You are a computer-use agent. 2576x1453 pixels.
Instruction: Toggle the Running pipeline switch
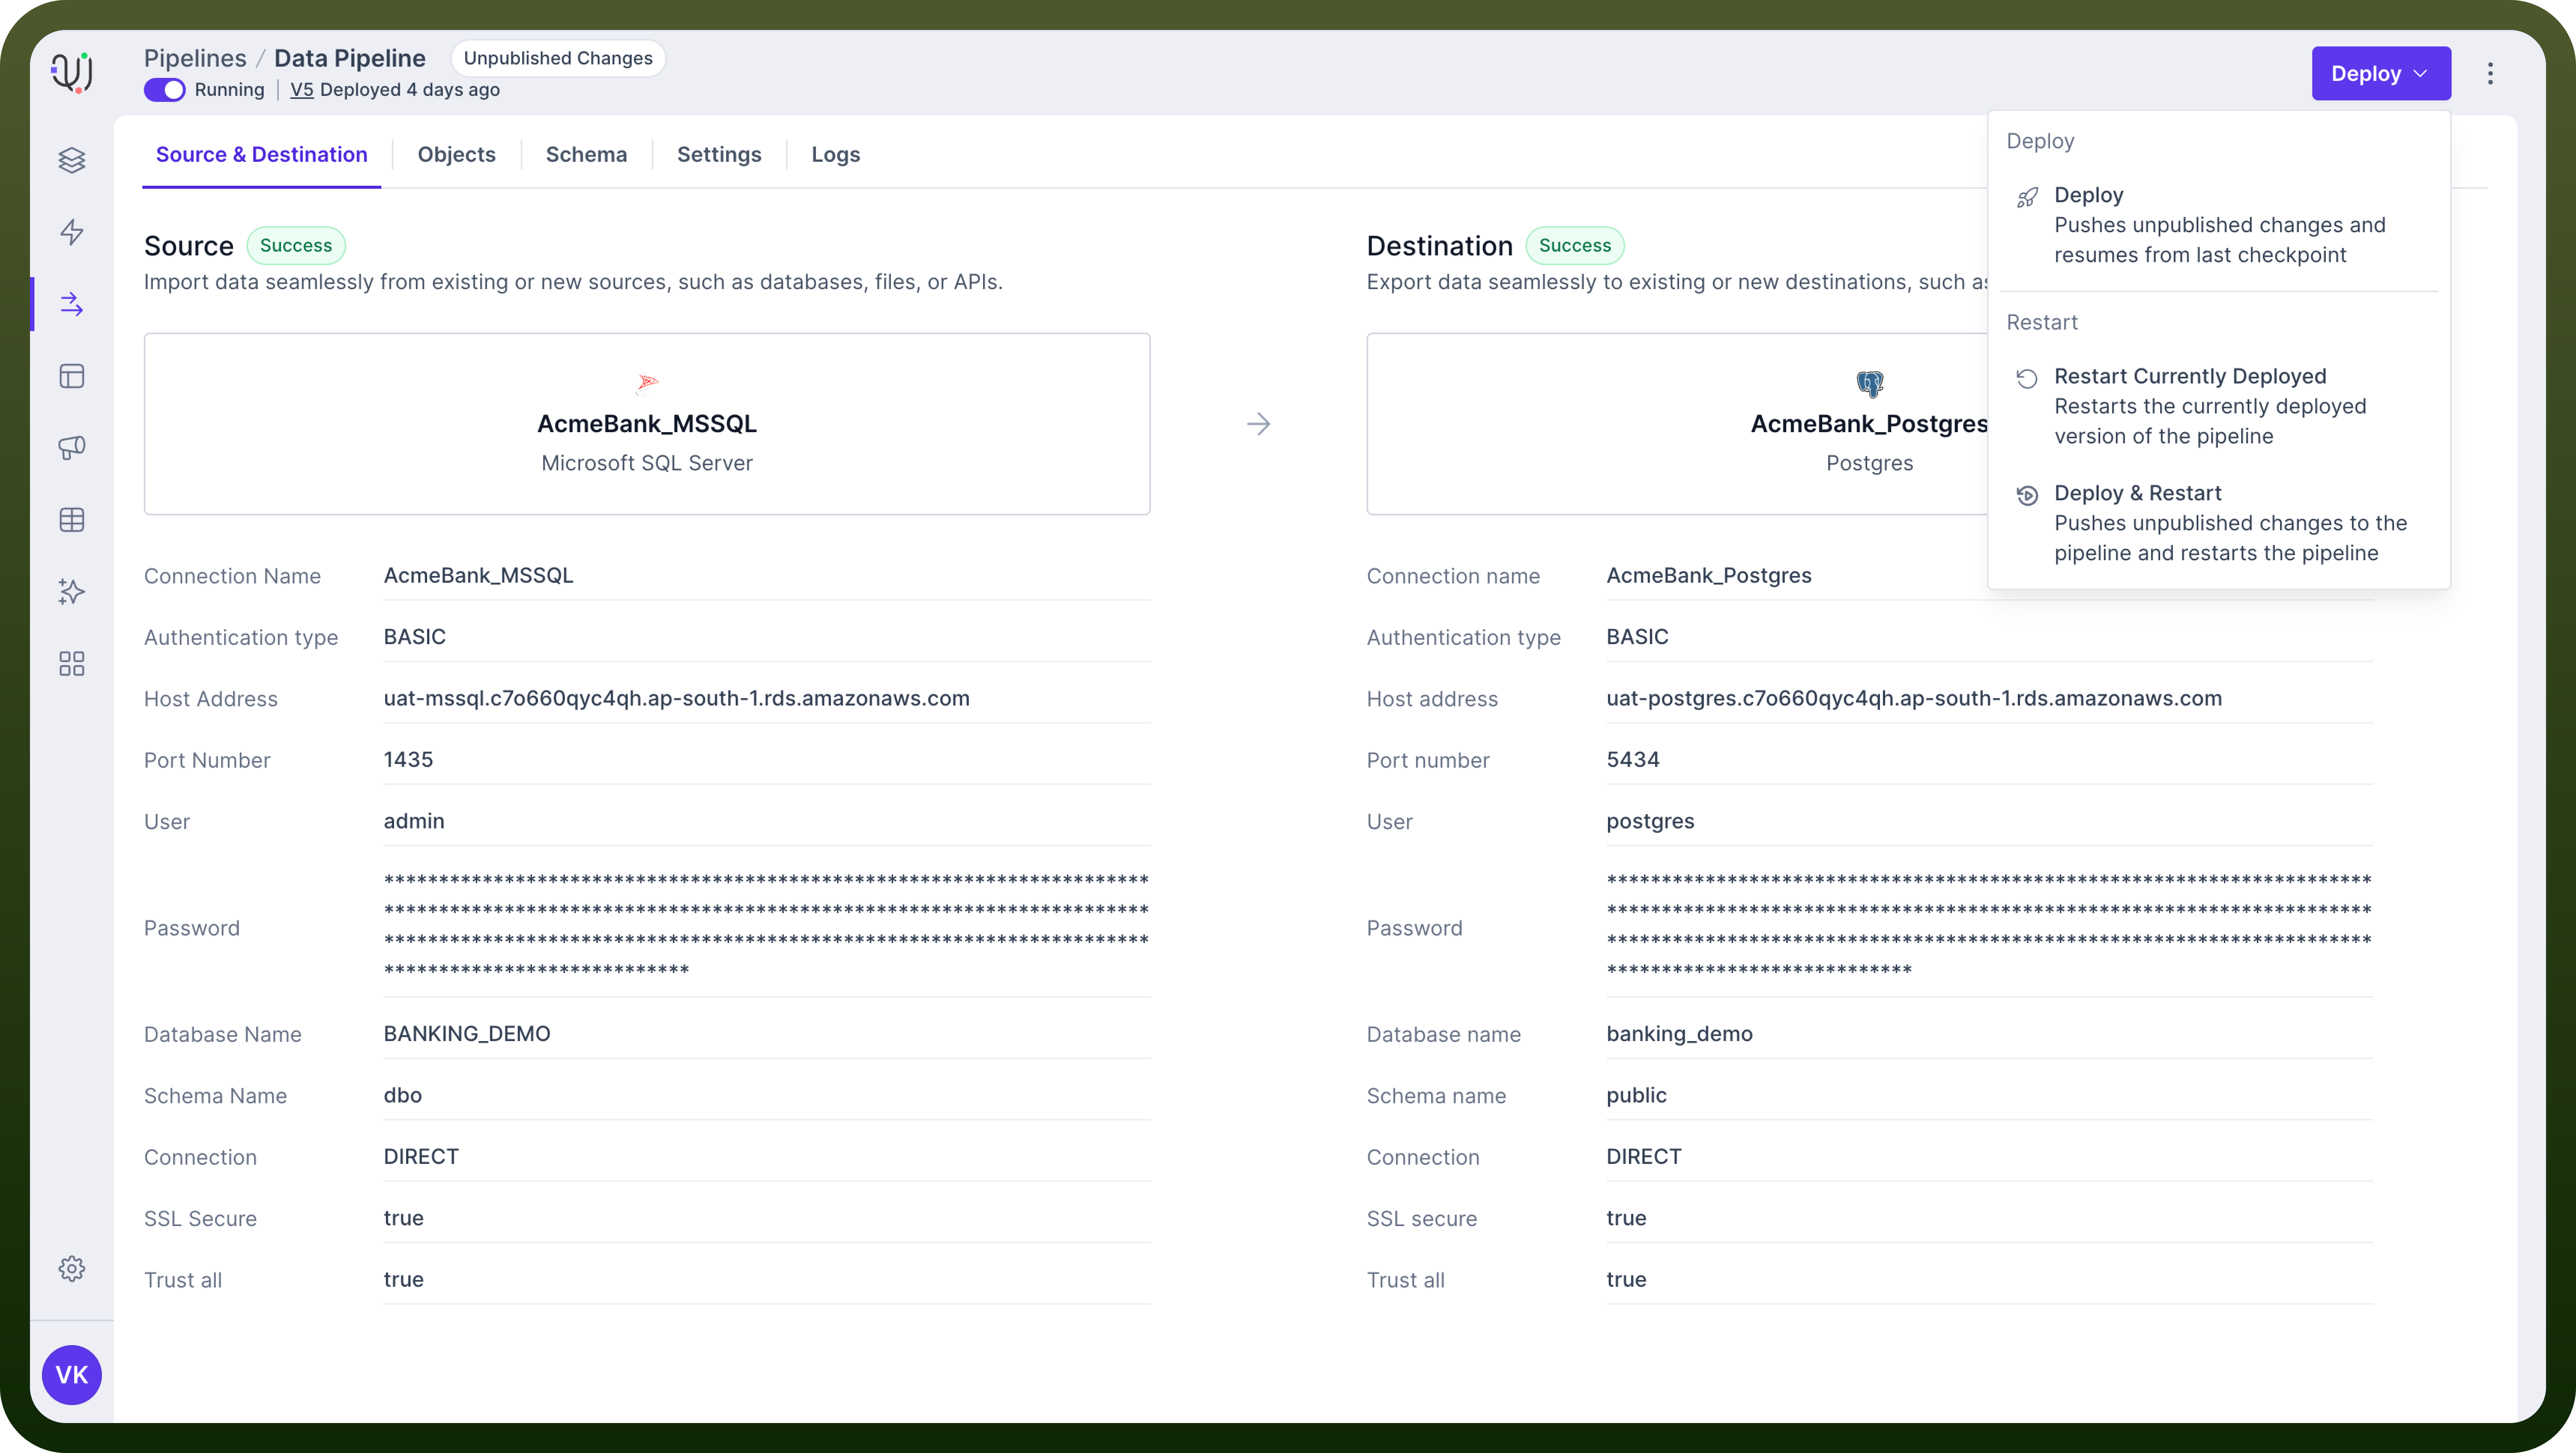[x=164, y=90]
